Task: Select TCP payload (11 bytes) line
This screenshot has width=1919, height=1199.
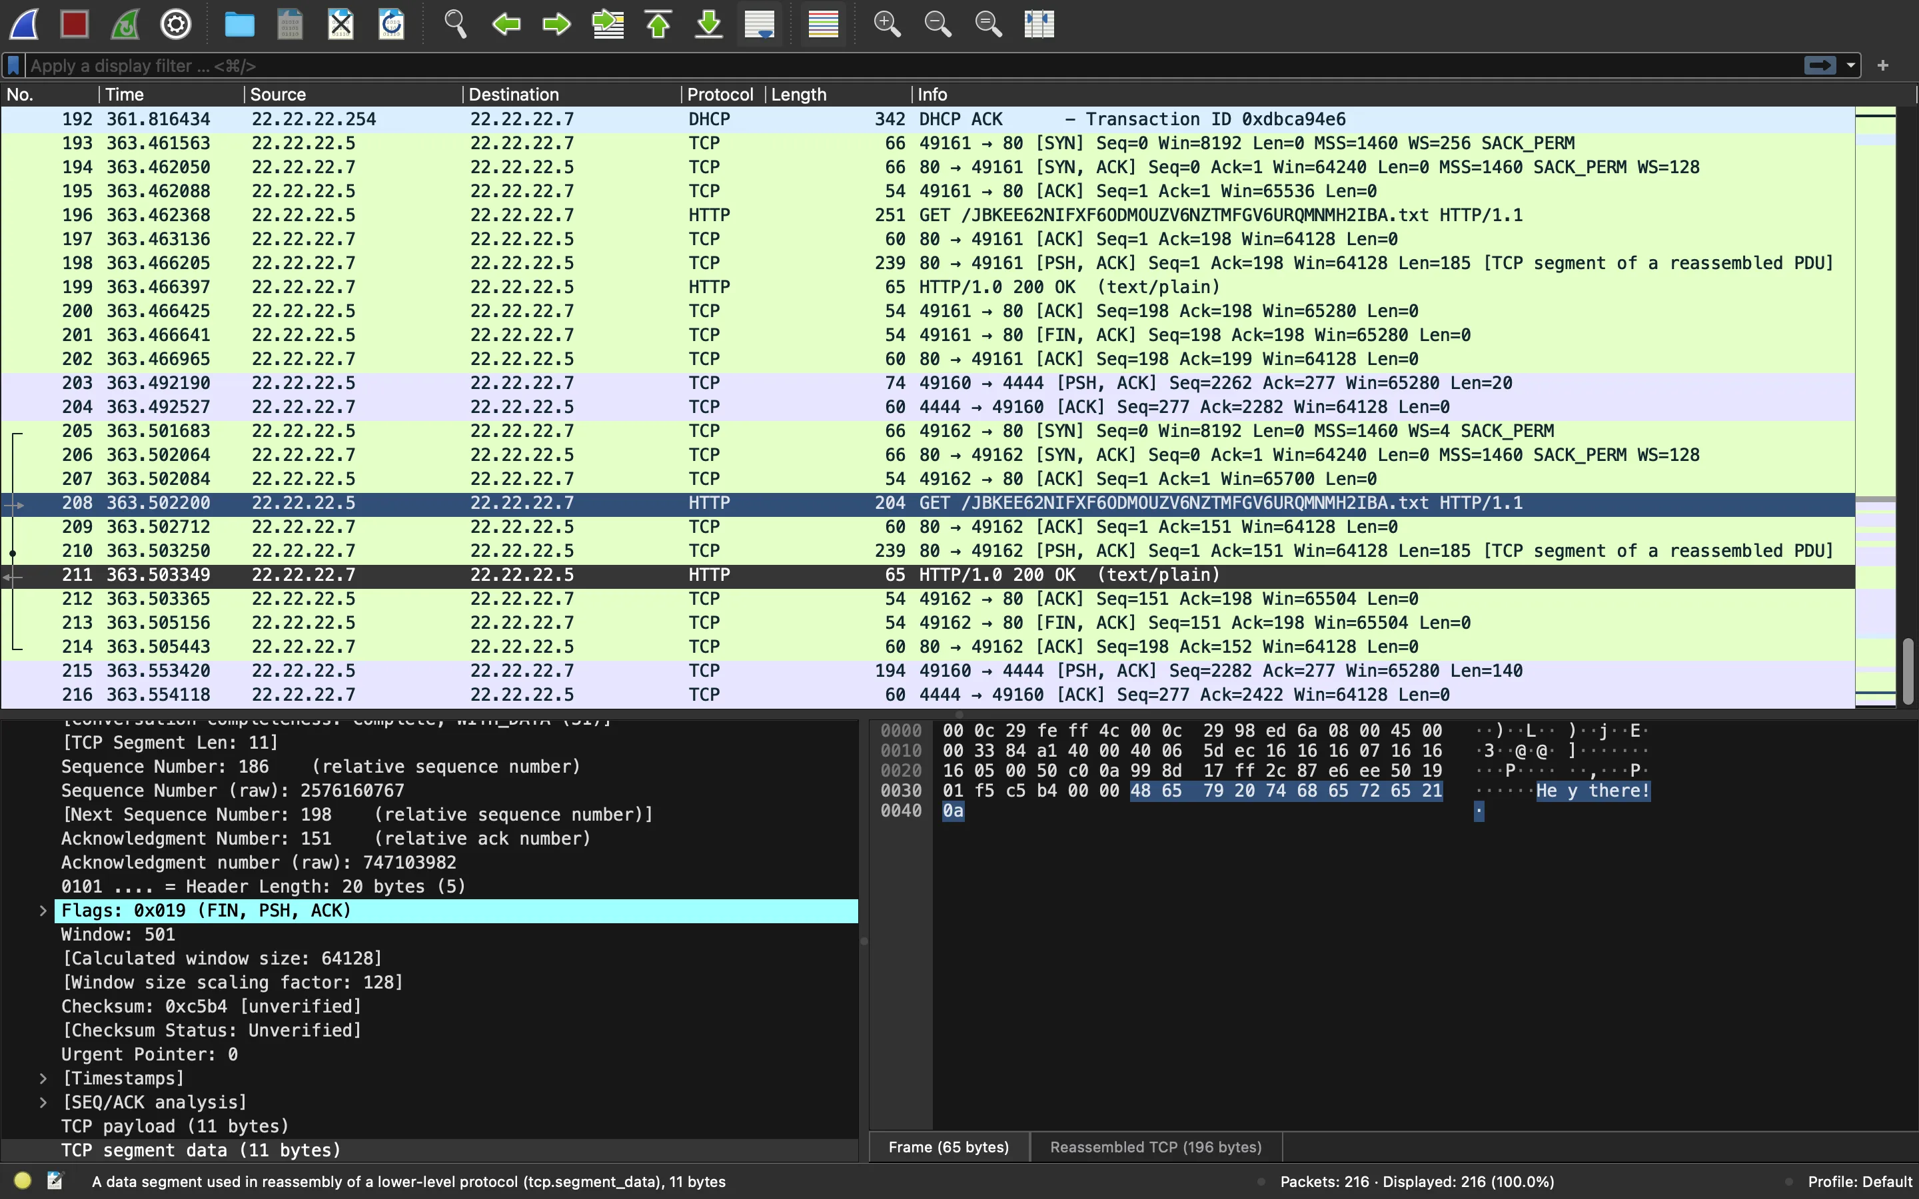Action: coord(456,1126)
